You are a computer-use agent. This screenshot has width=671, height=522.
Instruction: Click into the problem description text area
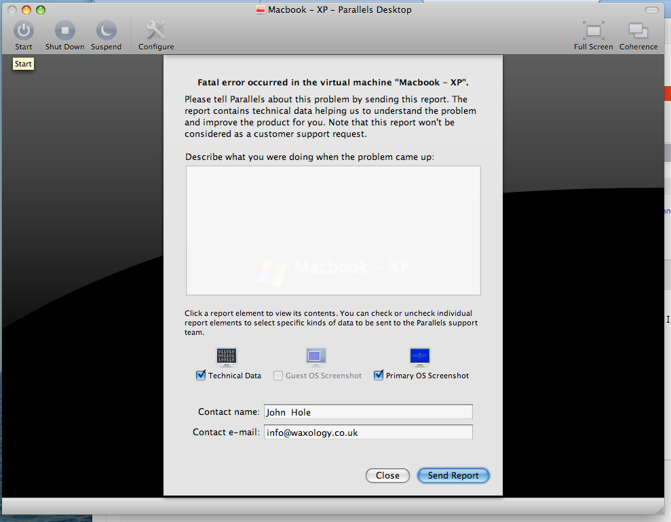333,230
